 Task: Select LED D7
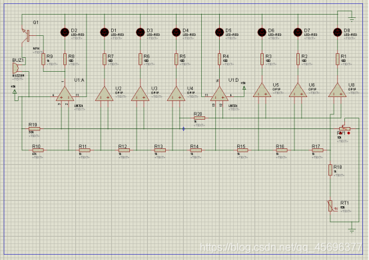[x=298, y=32]
